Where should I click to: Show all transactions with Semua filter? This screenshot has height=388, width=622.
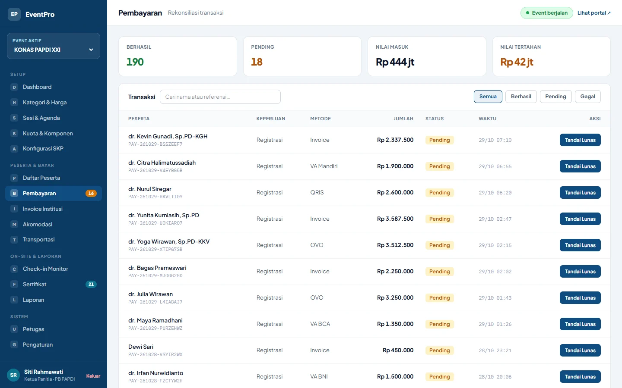click(x=488, y=97)
